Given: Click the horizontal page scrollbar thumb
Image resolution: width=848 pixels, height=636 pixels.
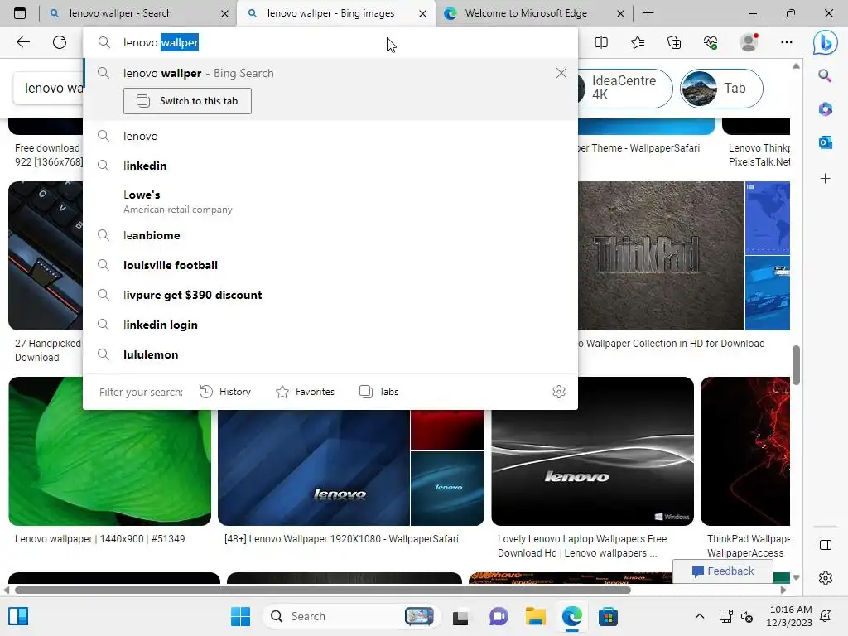Looking at the screenshot, I should pyautogui.click(x=323, y=590).
